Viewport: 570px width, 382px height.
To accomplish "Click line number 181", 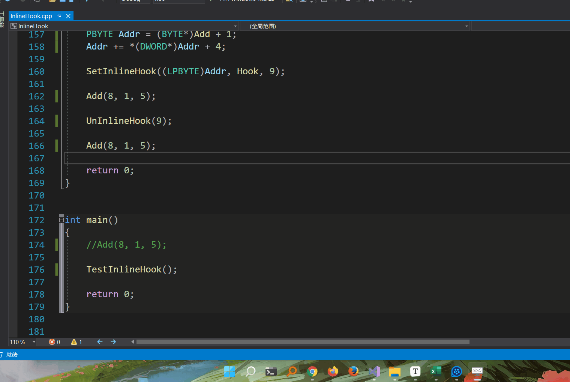I will [x=36, y=332].
